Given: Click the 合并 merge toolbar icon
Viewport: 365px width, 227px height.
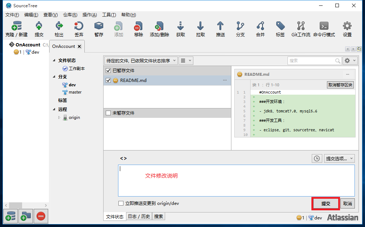Looking at the screenshot, I should pyautogui.click(x=260, y=29).
